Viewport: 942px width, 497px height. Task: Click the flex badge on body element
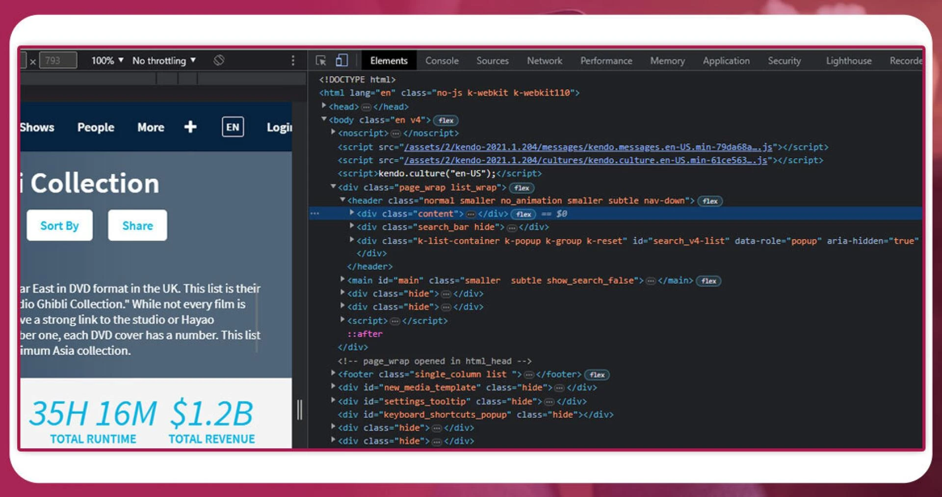click(x=445, y=120)
